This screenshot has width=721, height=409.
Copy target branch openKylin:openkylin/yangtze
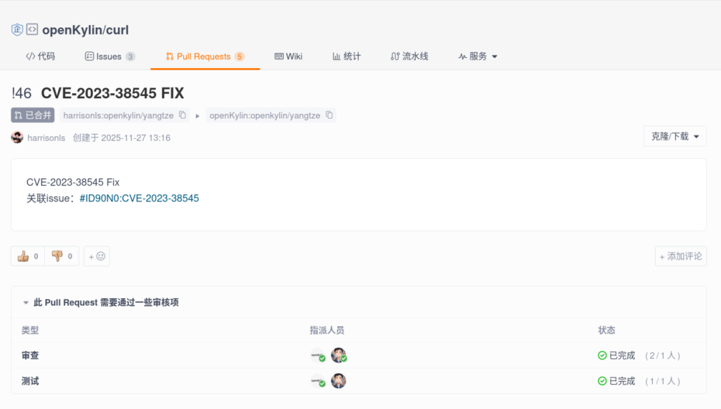[329, 115]
